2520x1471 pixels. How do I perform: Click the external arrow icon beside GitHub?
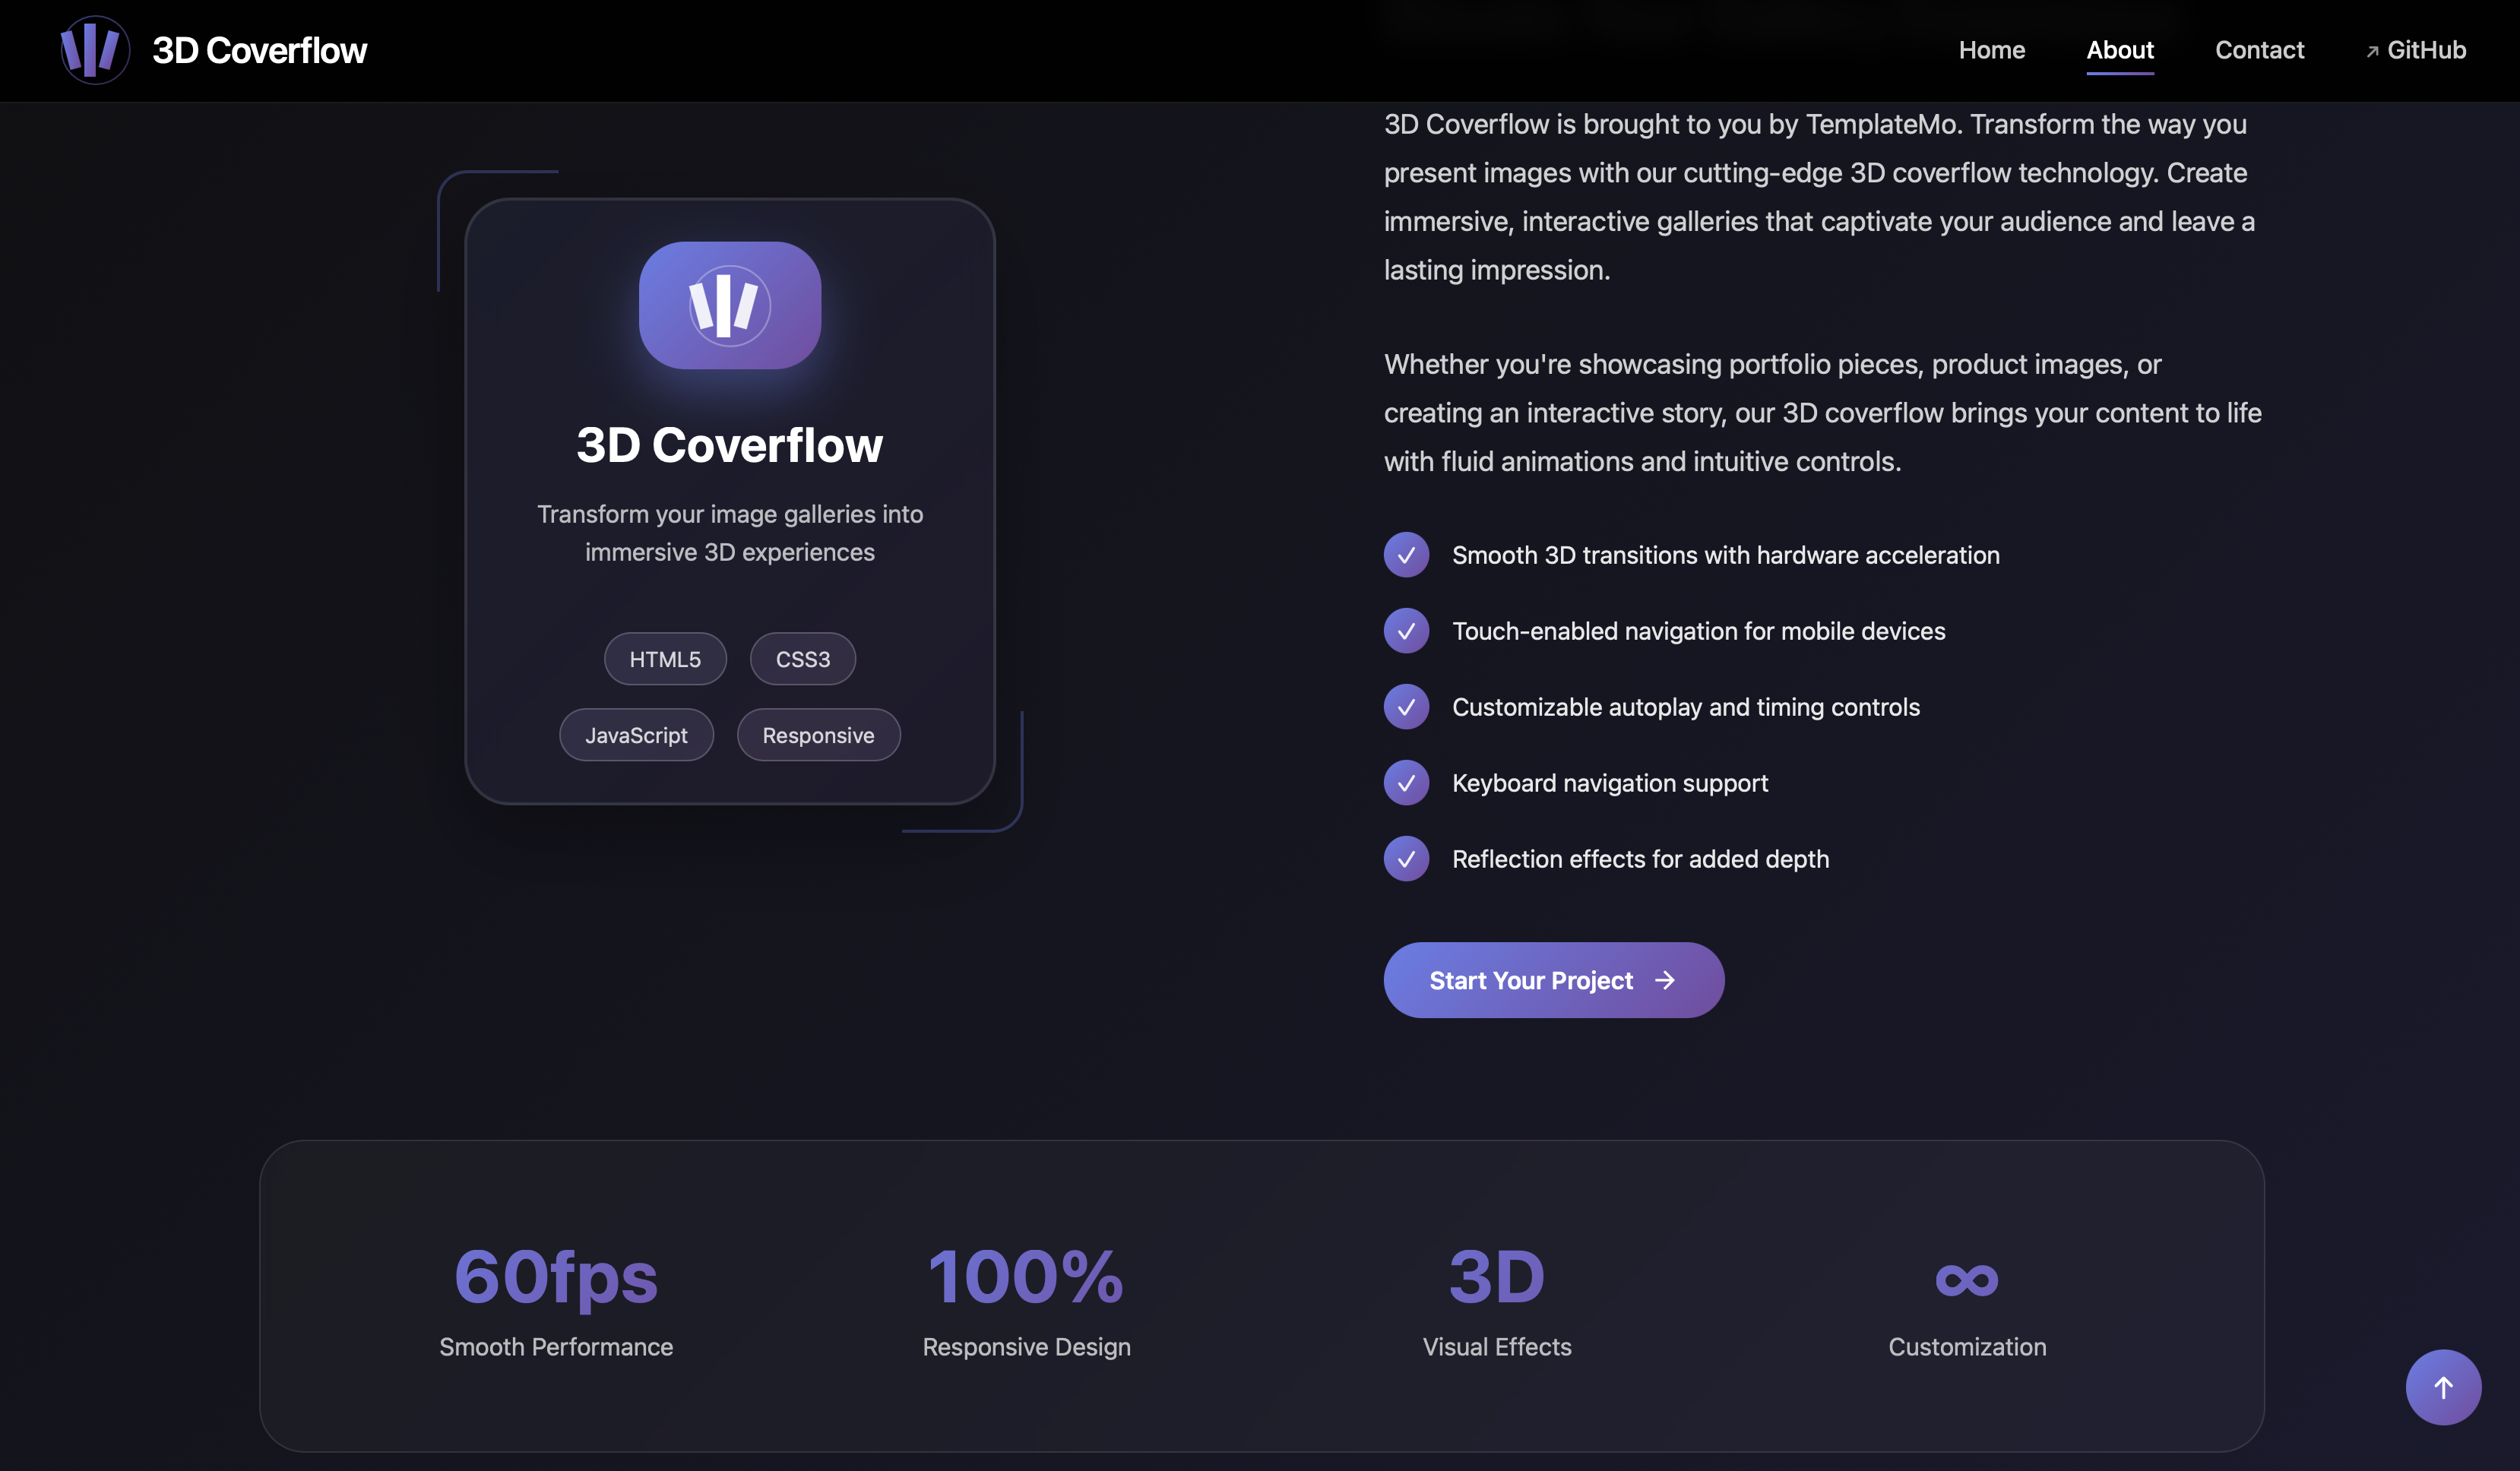tap(2372, 52)
